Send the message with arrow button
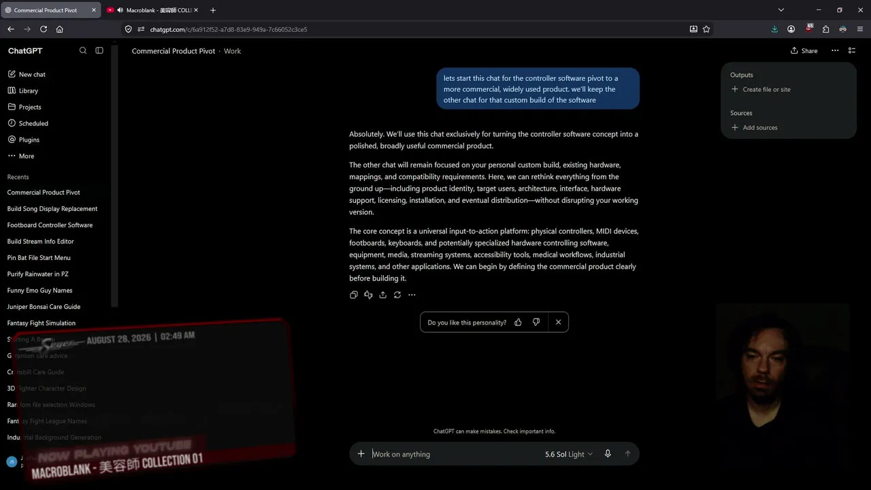The image size is (871, 490). 627,454
